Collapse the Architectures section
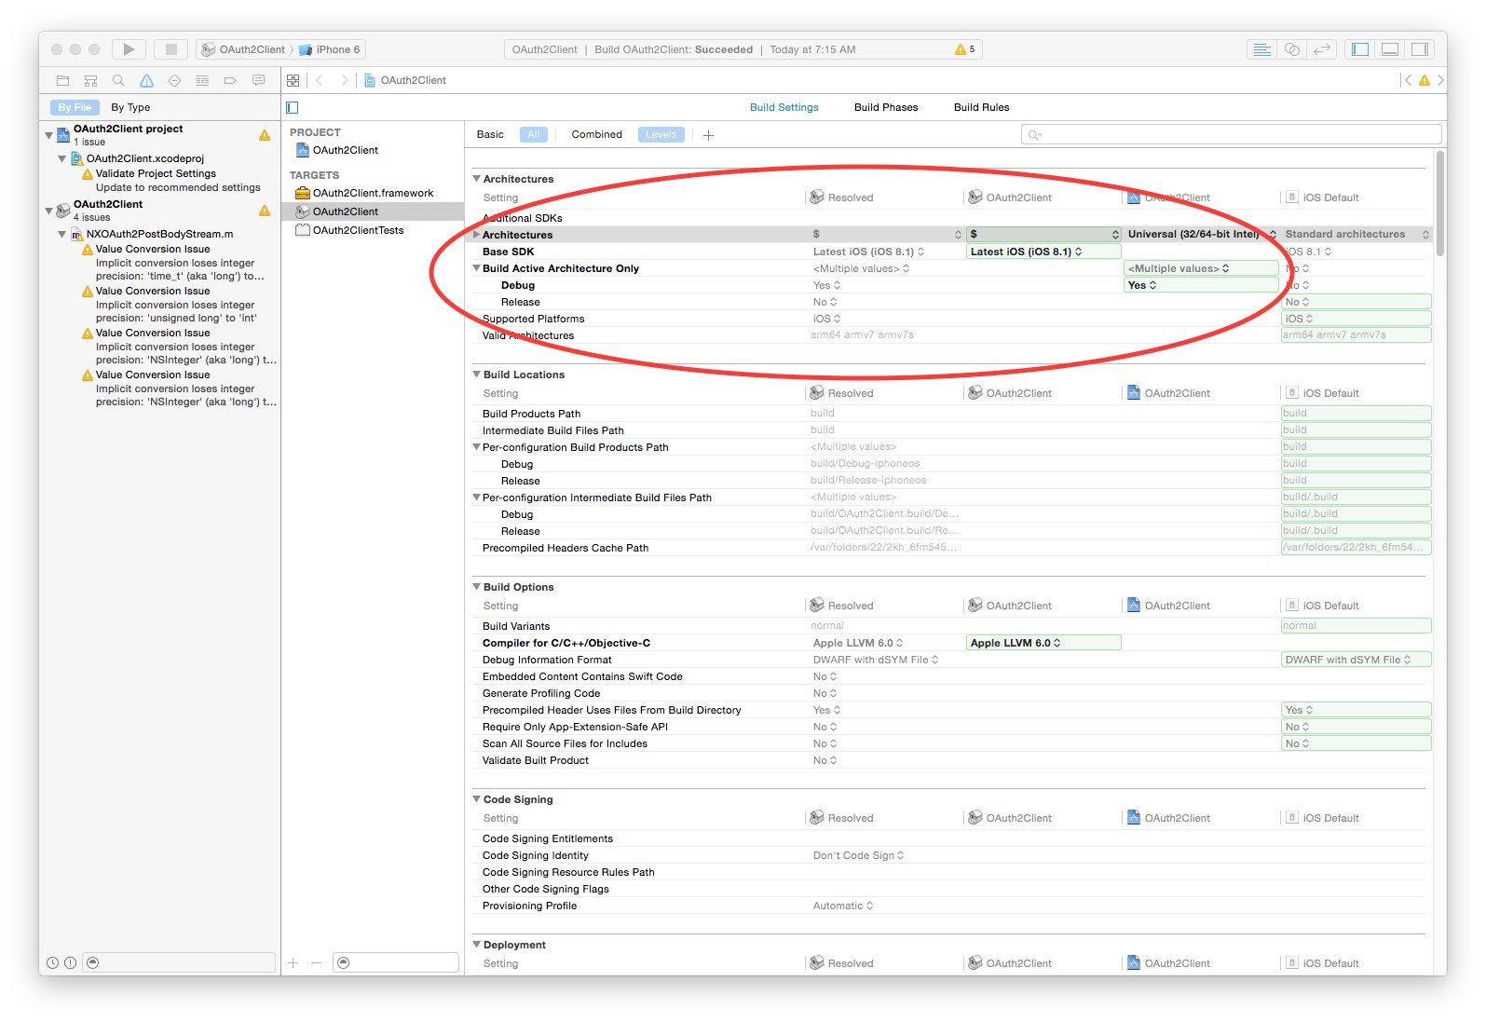This screenshot has width=1486, height=1022. click(x=477, y=179)
